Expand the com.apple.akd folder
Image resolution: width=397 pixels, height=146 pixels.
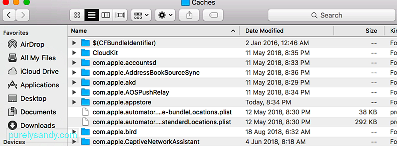[74, 83]
